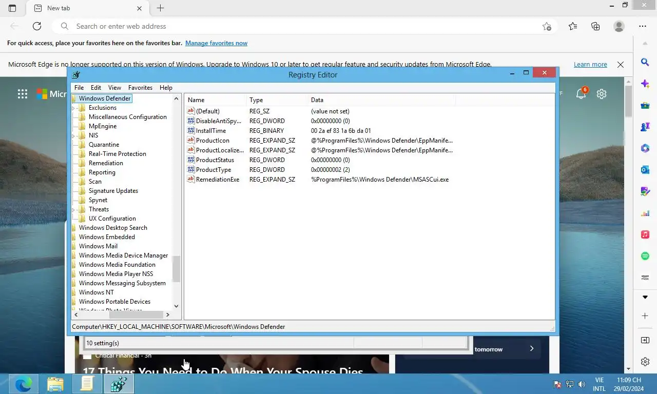The width and height of the screenshot is (657, 394).
Task: Click the RemediationExe value icon
Action: (x=191, y=179)
